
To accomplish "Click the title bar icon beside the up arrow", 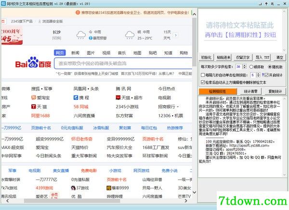I will [x=273, y=3].
